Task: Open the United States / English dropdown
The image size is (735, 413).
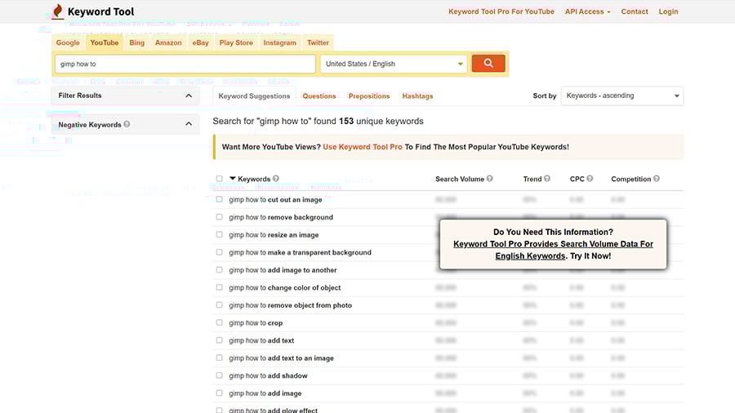Action: pos(394,64)
